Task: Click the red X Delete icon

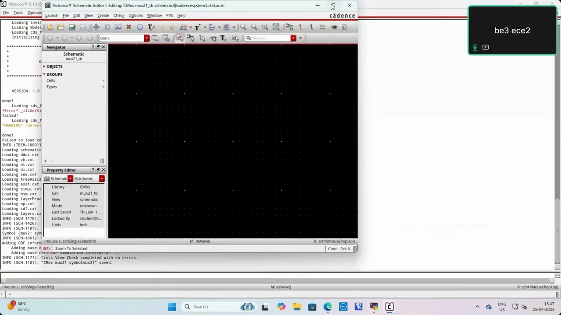Action: coord(128,27)
